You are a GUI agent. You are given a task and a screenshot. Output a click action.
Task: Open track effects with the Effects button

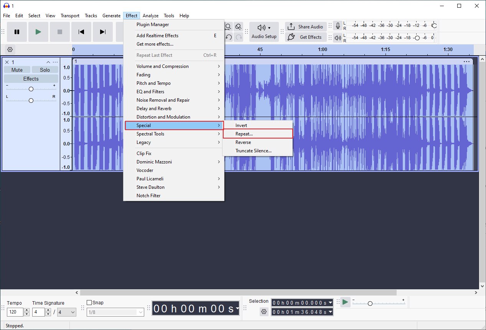(31, 78)
